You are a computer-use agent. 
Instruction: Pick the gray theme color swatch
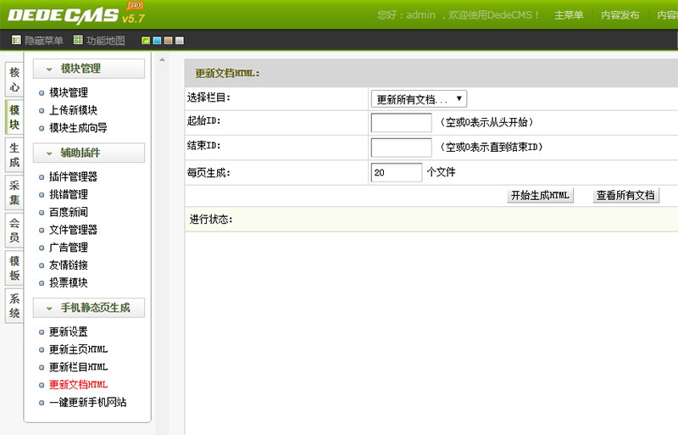[x=179, y=41]
